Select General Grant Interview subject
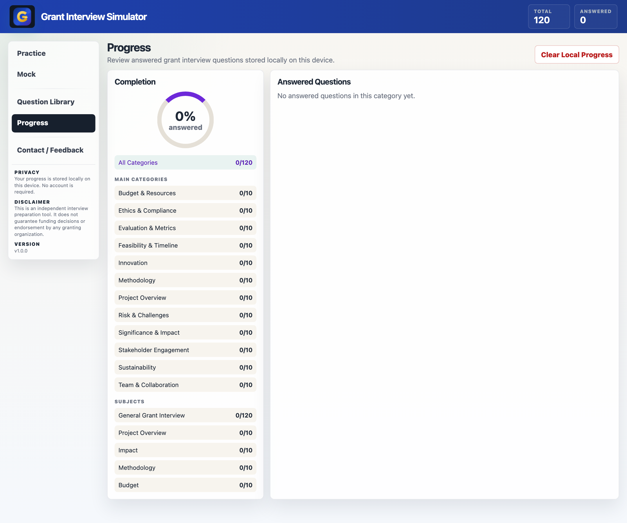 click(x=185, y=415)
